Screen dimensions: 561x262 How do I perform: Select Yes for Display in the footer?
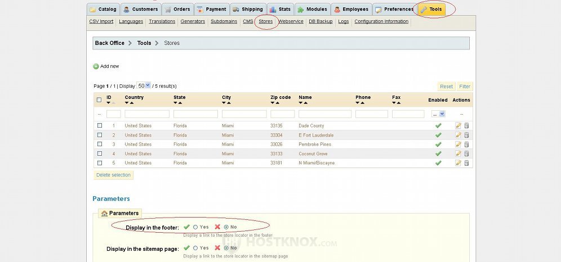195,227
